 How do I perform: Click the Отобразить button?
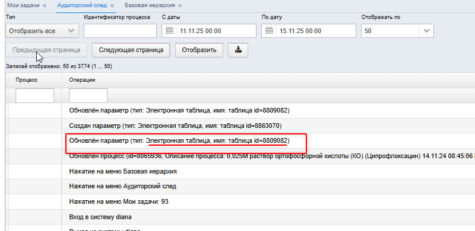(x=199, y=50)
